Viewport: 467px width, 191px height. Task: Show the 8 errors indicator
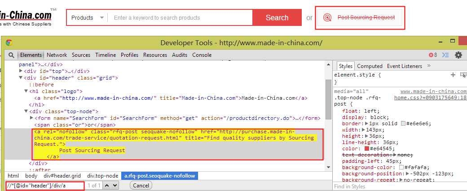(x=433, y=55)
